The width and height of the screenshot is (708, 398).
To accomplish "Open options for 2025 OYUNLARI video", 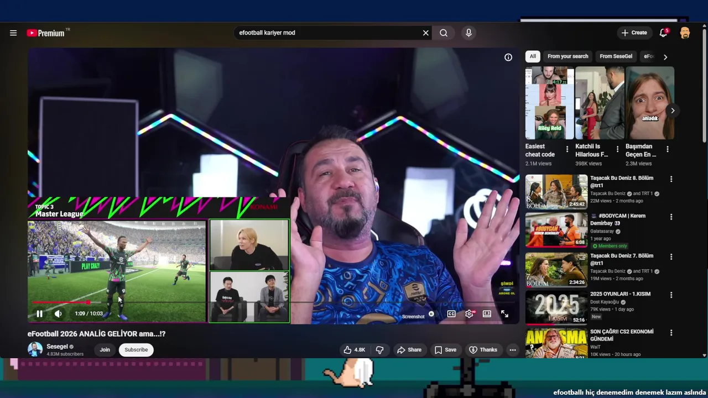I will pyautogui.click(x=671, y=295).
